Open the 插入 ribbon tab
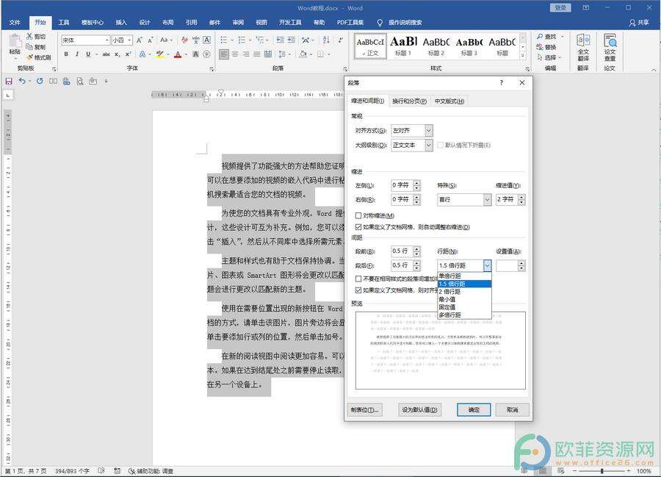 121,22
